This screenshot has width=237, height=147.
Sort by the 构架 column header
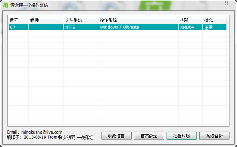pos(190,20)
